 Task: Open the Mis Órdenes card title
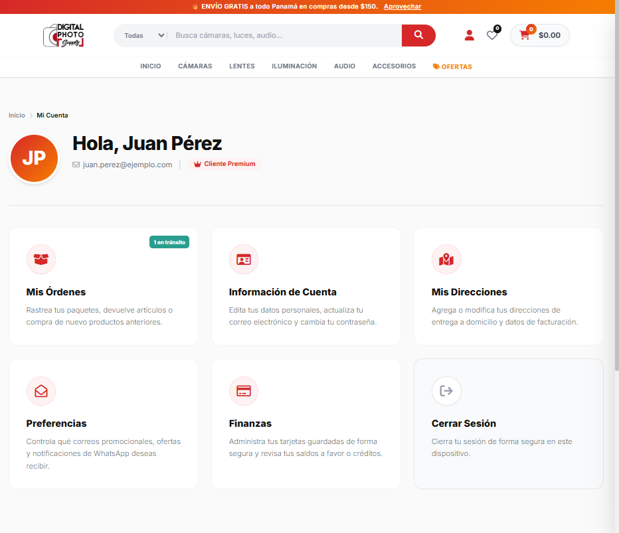point(56,292)
